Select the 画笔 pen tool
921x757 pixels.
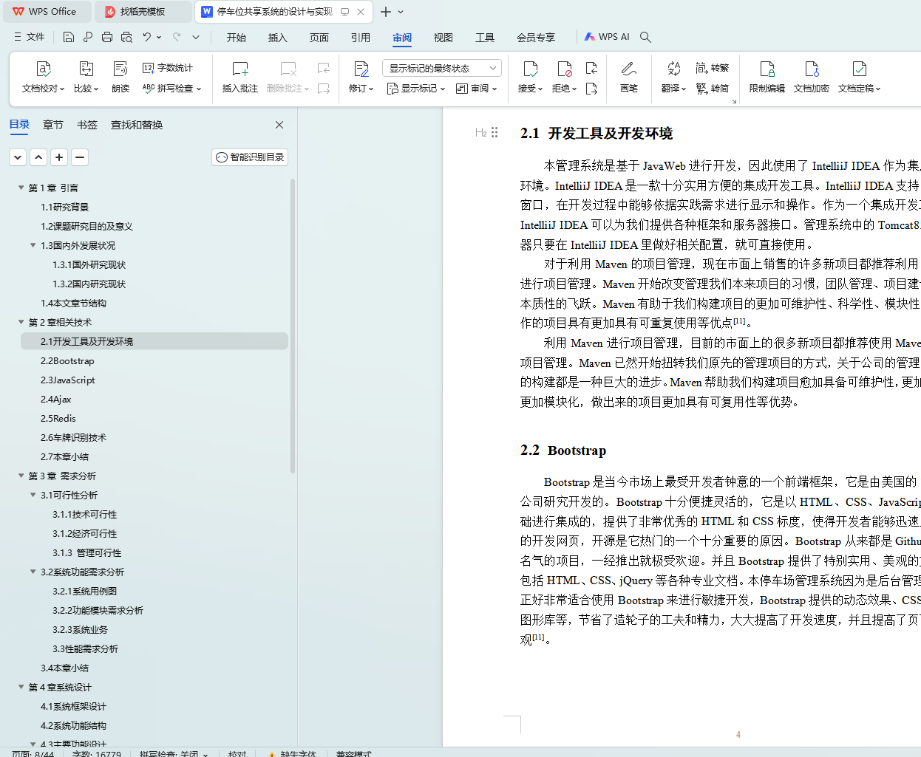pos(629,77)
